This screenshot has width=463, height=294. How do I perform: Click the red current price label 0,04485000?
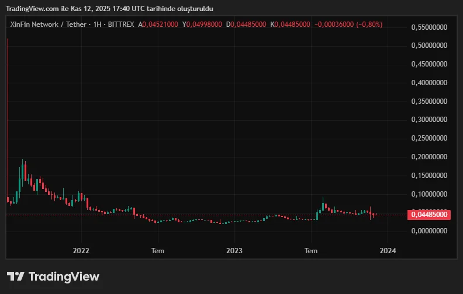430,215
